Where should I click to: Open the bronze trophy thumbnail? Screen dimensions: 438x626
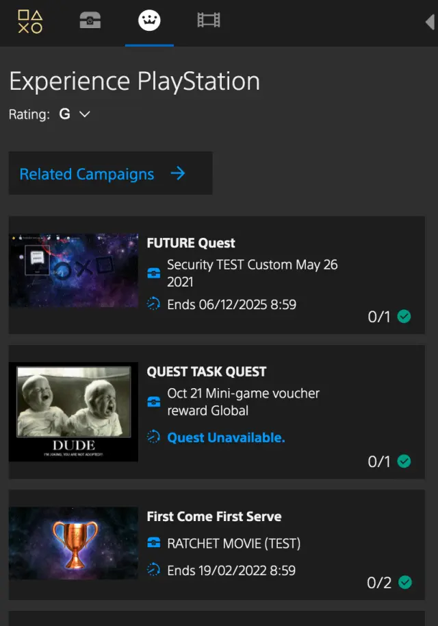[x=74, y=543]
